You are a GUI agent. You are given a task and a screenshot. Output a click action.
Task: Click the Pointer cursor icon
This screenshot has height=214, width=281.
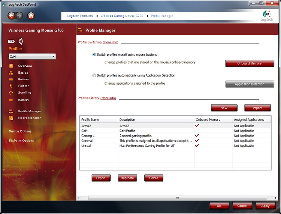tap(11, 86)
